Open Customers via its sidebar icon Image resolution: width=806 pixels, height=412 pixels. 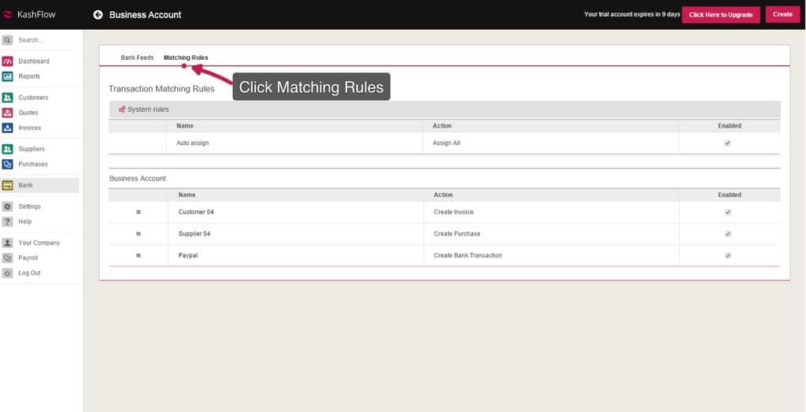(8, 98)
